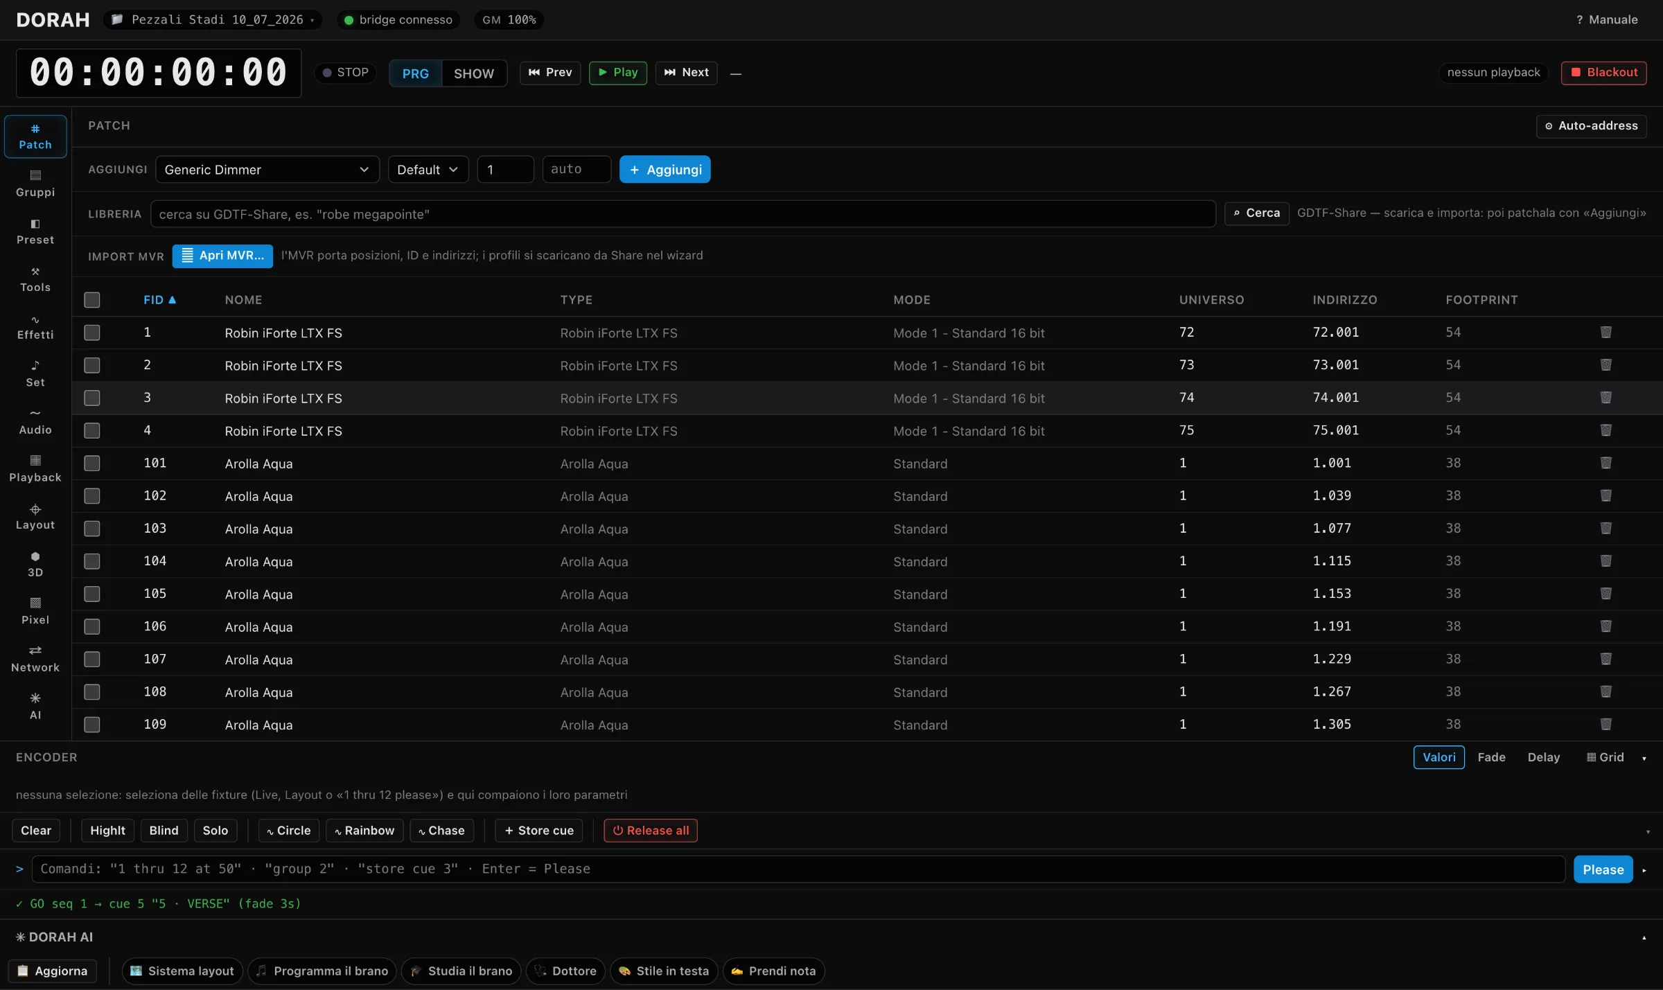This screenshot has height=990, width=1663.
Task: Check the checkbox for fixture 1
Action: click(x=92, y=333)
